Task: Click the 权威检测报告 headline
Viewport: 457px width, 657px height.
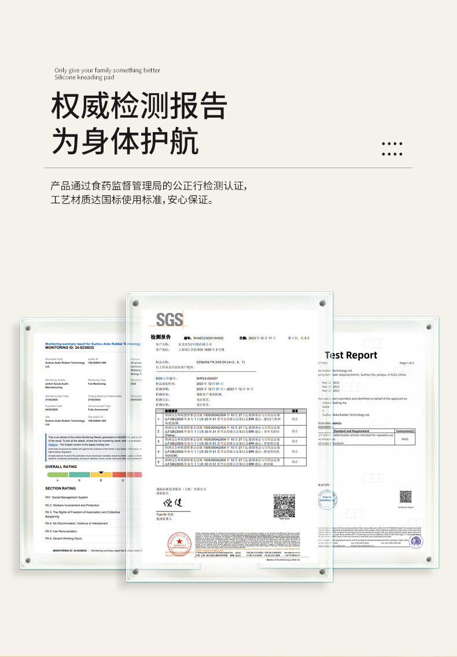Action: click(x=139, y=105)
